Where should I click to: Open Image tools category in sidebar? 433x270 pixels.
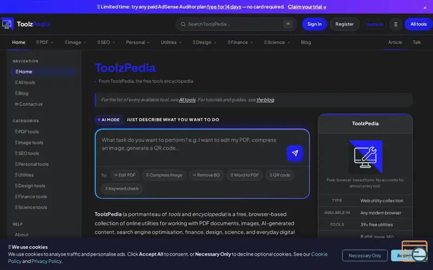29,143
